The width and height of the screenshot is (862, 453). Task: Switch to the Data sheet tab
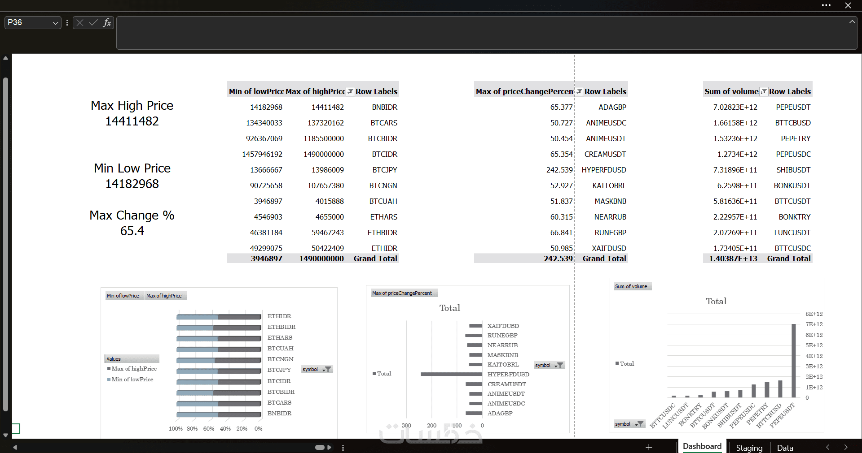point(785,448)
